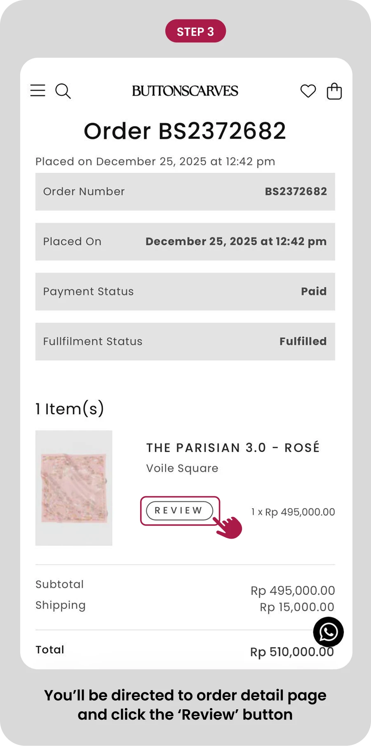Click the Buttonscarves logo
The height and width of the screenshot is (746, 371).
185,91
